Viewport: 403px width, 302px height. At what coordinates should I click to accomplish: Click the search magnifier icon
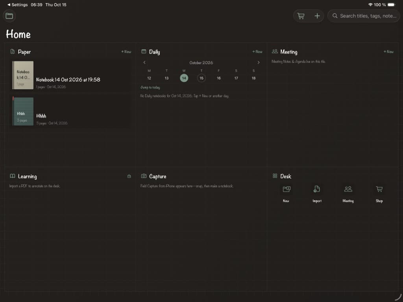(x=335, y=16)
